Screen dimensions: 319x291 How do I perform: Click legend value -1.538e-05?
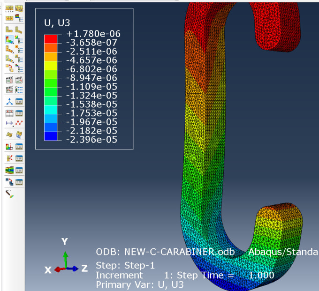(92, 104)
